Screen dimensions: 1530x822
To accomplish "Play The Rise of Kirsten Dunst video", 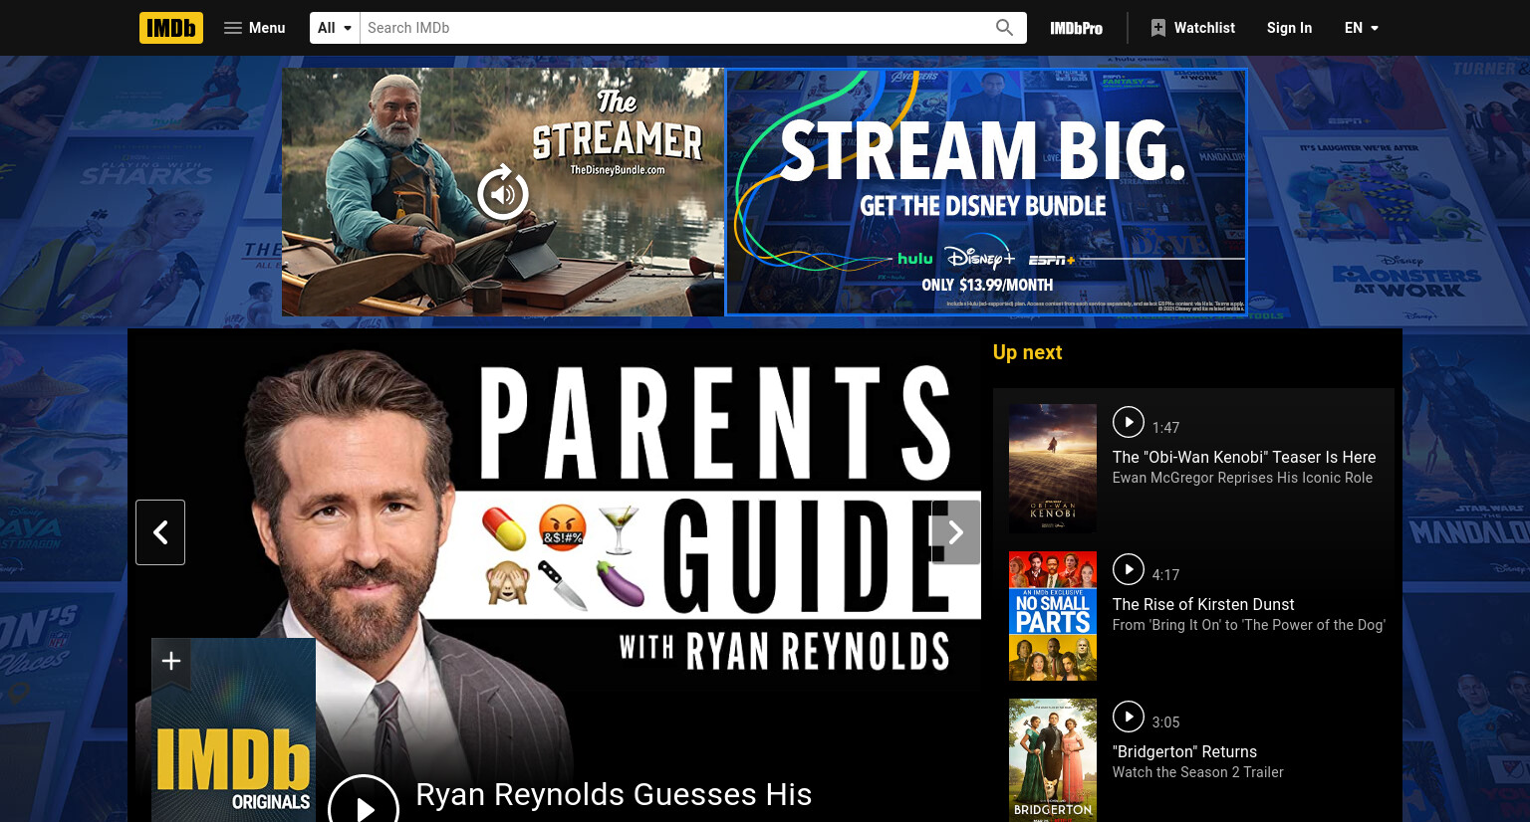I will [1129, 569].
